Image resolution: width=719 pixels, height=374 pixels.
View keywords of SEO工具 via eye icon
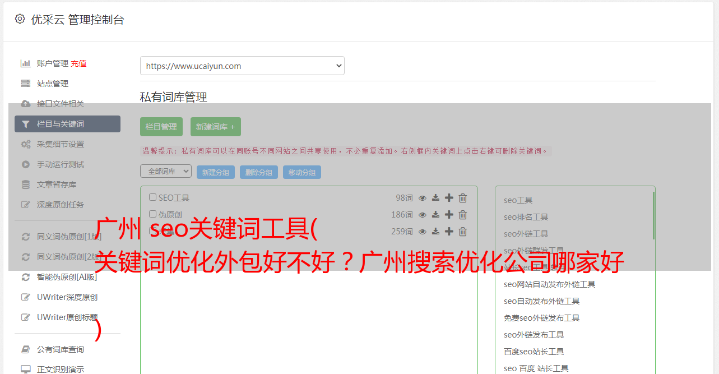tap(423, 198)
